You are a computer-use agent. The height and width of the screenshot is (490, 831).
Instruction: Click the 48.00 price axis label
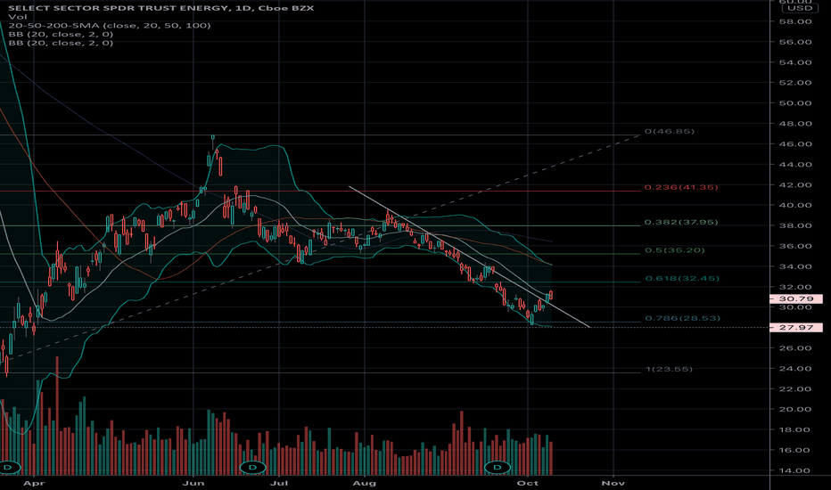pyautogui.click(x=795, y=124)
